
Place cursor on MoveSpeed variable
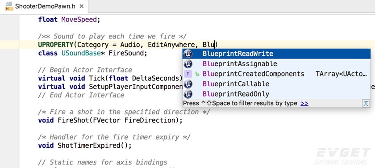79,19
